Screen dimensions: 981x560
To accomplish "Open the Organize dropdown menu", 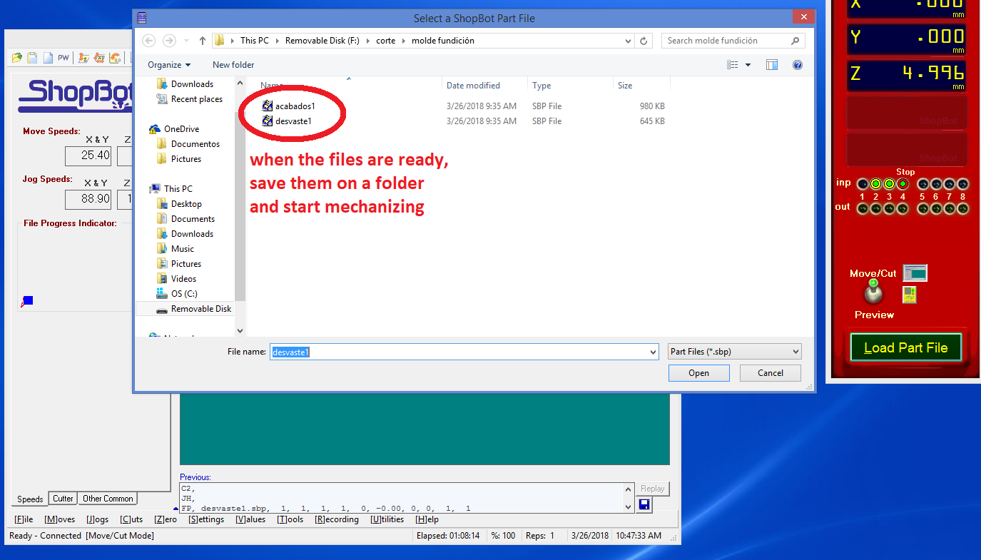I will pos(169,65).
